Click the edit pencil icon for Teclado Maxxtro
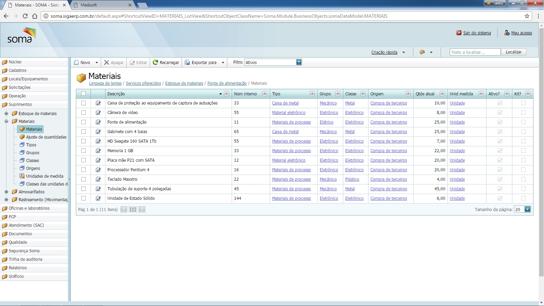Viewport: 544px width, 306px height. (98, 179)
